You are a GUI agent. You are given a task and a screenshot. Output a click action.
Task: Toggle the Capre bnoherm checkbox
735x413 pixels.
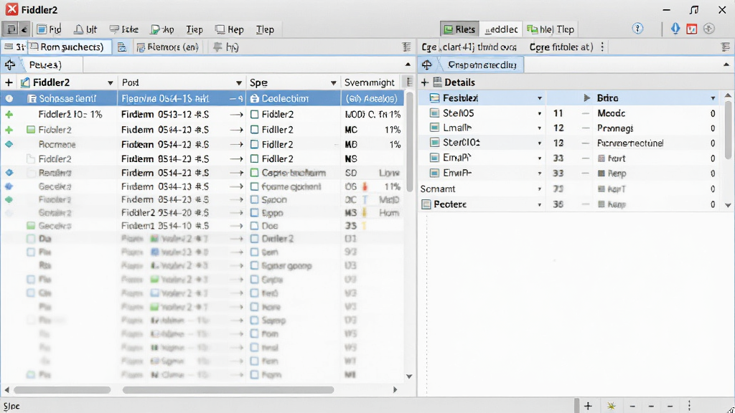coord(255,173)
